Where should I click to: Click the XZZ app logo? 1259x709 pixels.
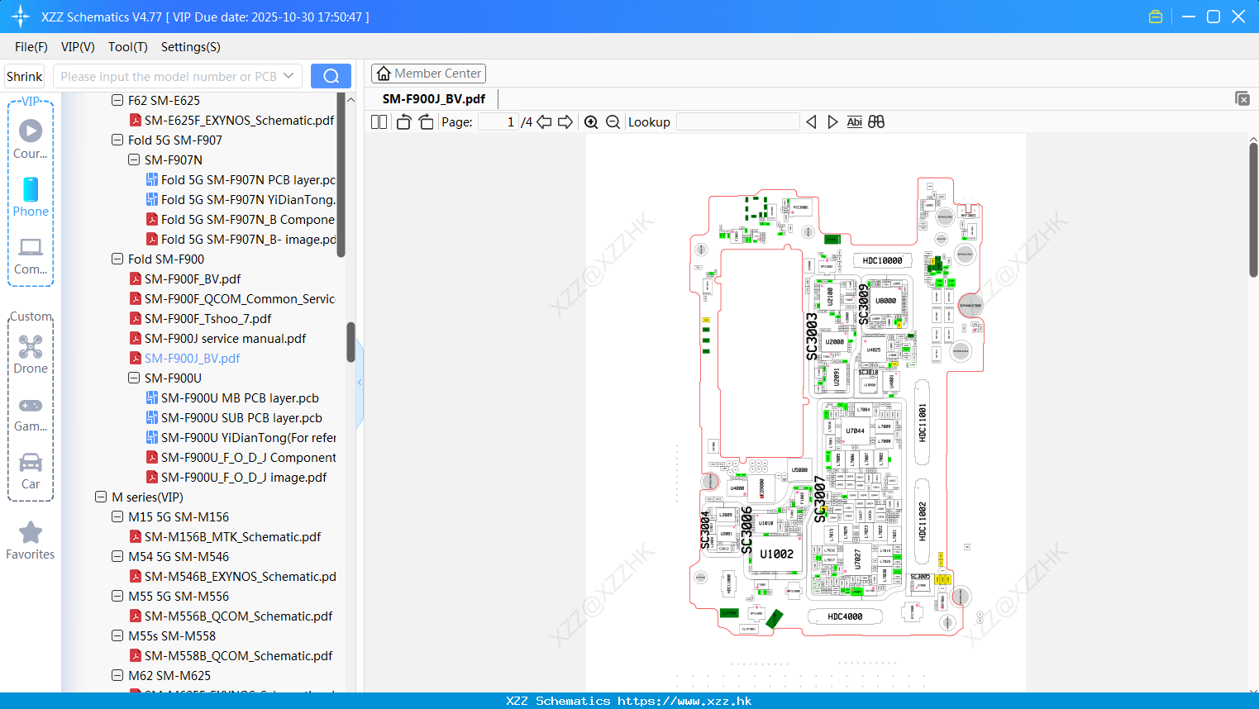point(21,17)
